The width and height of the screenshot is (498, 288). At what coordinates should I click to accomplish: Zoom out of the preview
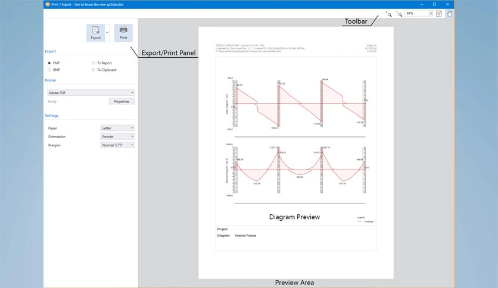click(399, 14)
